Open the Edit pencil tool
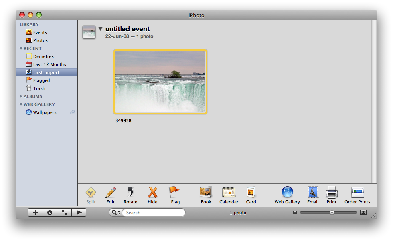Image resolution: width=393 pixels, height=241 pixels. pyautogui.click(x=111, y=193)
